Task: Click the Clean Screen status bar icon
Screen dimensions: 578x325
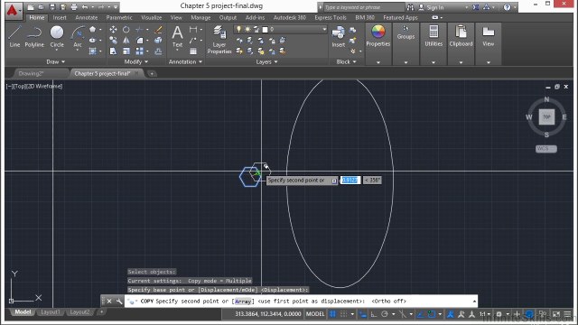Action: (x=556, y=314)
